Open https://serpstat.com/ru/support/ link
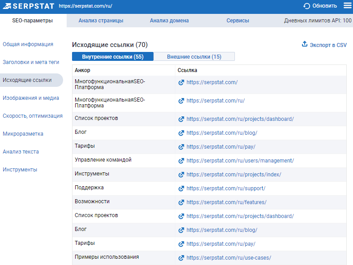 click(226, 188)
